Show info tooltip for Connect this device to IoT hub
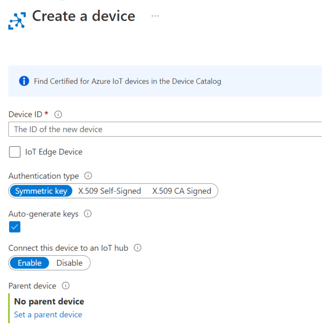 pyautogui.click(x=138, y=248)
